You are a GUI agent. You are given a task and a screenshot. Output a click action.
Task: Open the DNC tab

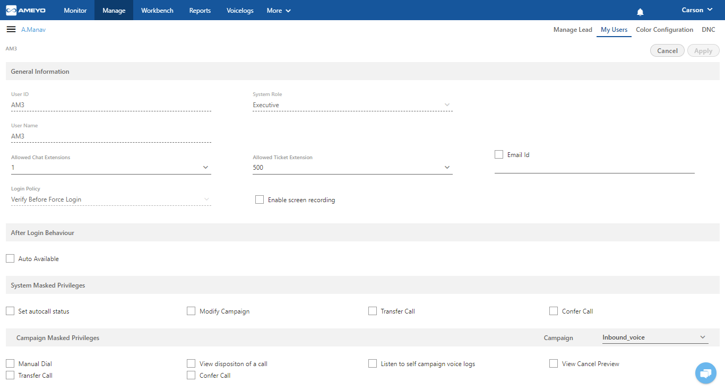pos(709,30)
